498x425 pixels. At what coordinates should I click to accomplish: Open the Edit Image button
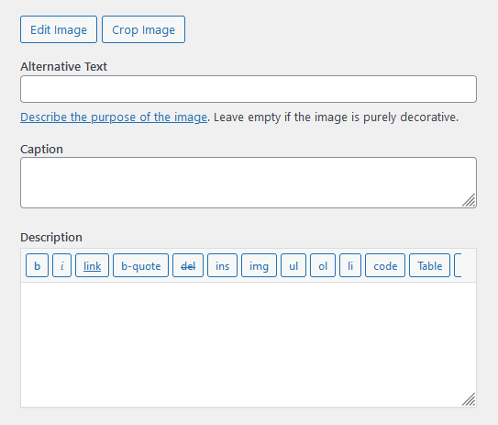59,29
